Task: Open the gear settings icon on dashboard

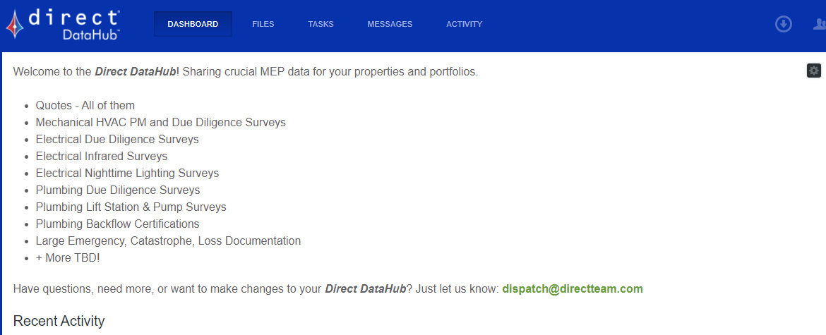Action: (814, 71)
